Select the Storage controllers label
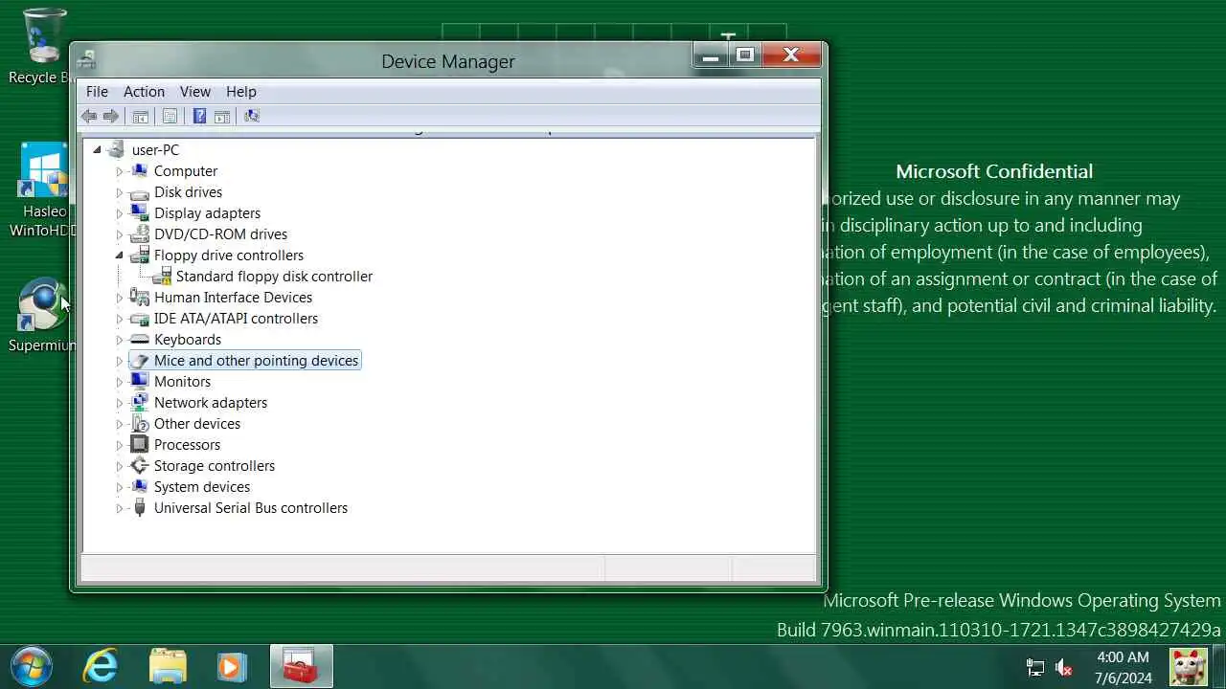 click(215, 466)
